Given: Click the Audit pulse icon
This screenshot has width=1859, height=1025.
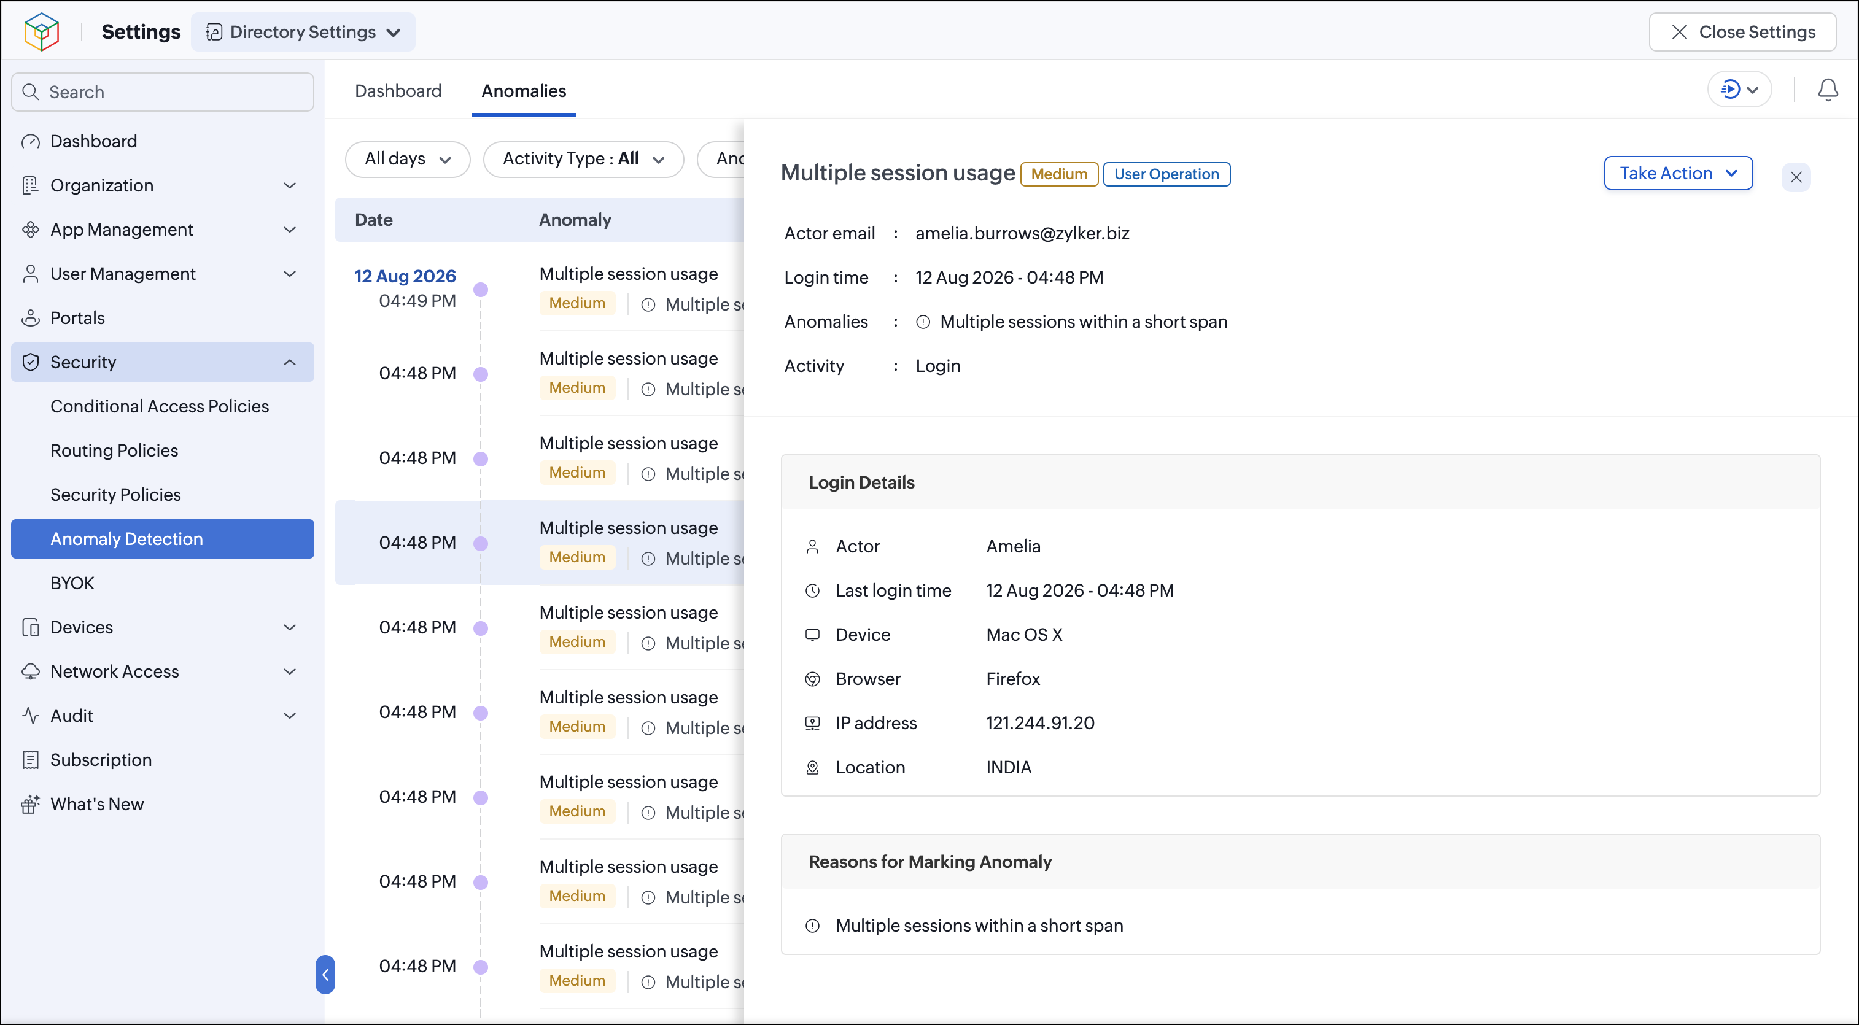Looking at the screenshot, I should (30, 716).
